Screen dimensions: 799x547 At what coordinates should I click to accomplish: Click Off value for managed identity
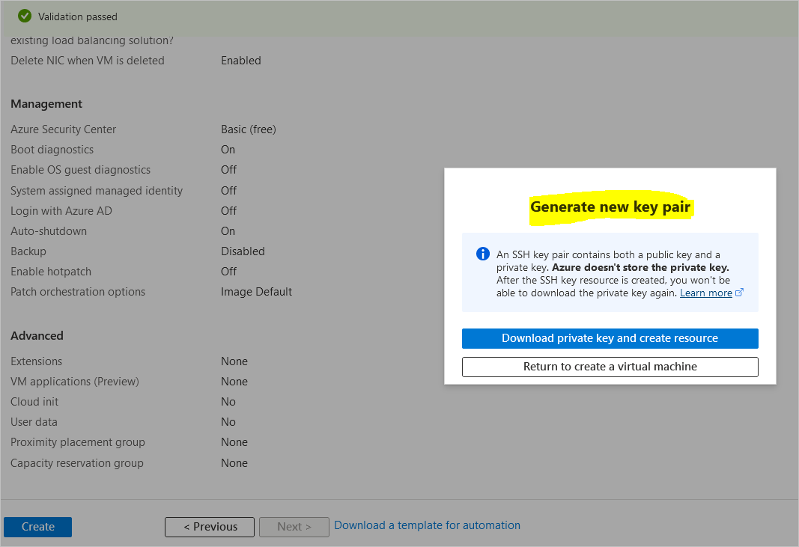(229, 191)
